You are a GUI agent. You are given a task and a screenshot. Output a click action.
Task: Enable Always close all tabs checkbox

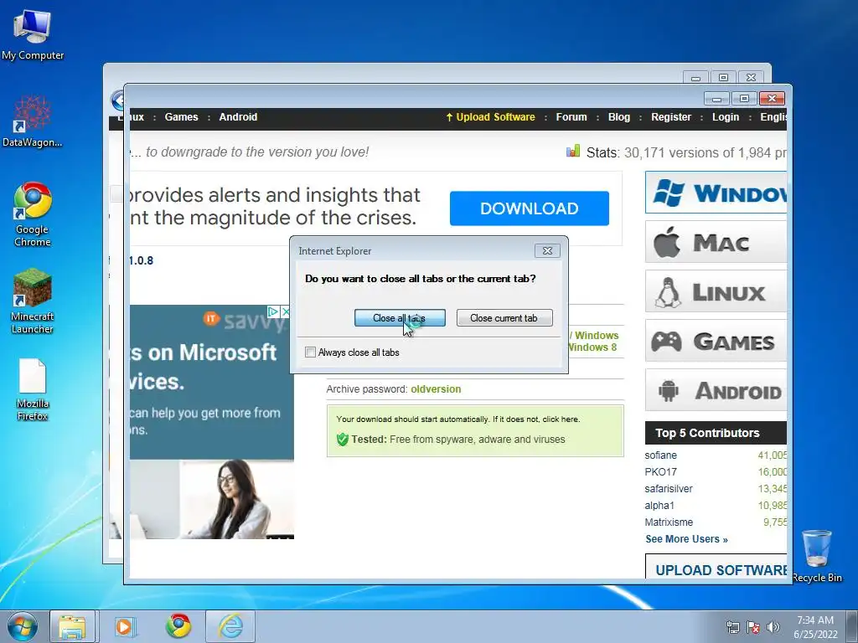coord(310,352)
